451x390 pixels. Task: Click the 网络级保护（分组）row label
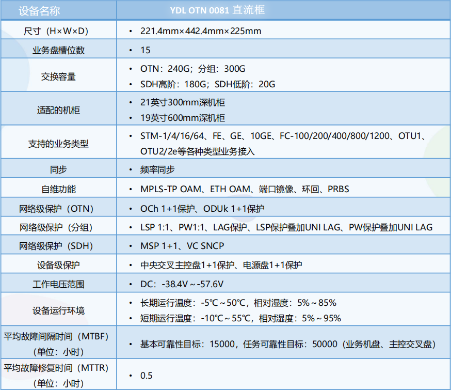(58, 227)
